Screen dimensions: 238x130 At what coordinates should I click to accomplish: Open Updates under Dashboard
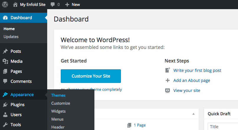click(11, 37)
